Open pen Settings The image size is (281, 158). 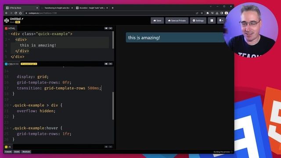[198, 21]
